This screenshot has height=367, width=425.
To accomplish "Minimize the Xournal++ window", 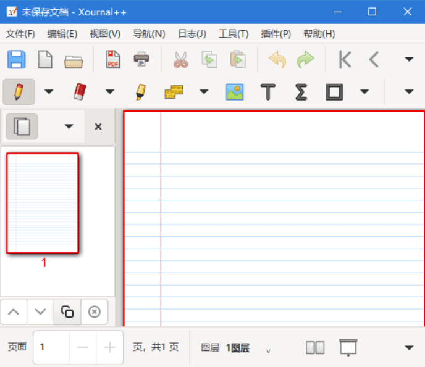I will (337, 12).
